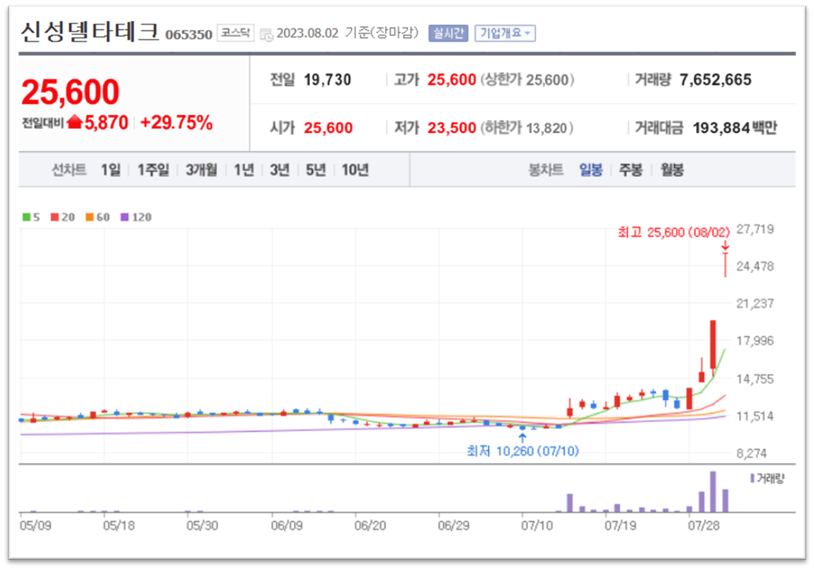The width and height of the screenshot is (814, 570).
Task: Click the green 5-day moving average swatch
Action: 27,217
